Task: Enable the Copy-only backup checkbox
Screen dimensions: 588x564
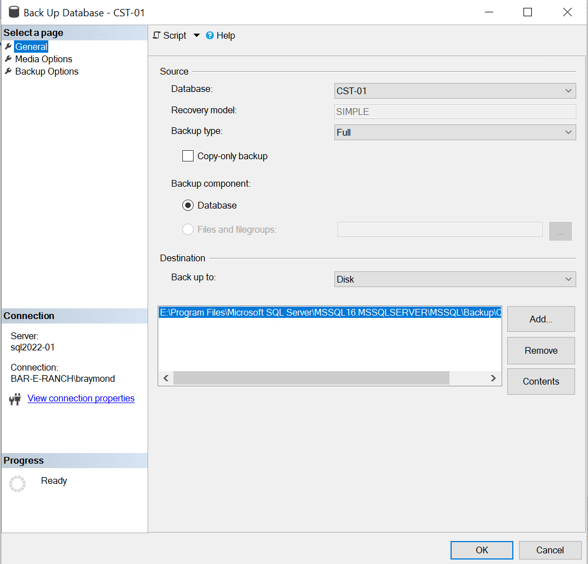Action: pos(188,156)
